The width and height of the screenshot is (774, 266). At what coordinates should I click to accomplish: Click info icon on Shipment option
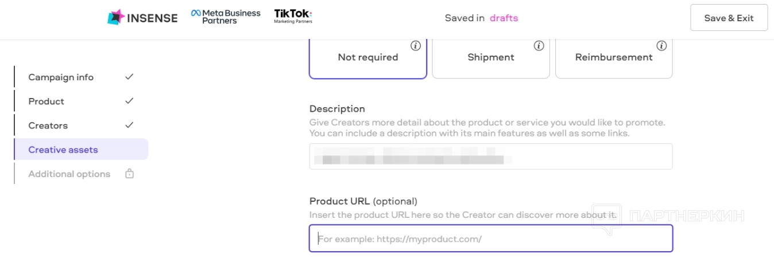click(539, 46)
